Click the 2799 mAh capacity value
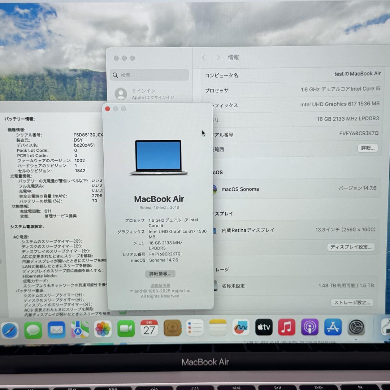The image size is (390, 390). [97, 196]
